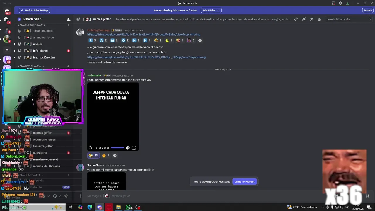Viewport: 375px width, 211px height.
Task: Expand the taskbar hidden icons chevron
Action: (323, 207)
